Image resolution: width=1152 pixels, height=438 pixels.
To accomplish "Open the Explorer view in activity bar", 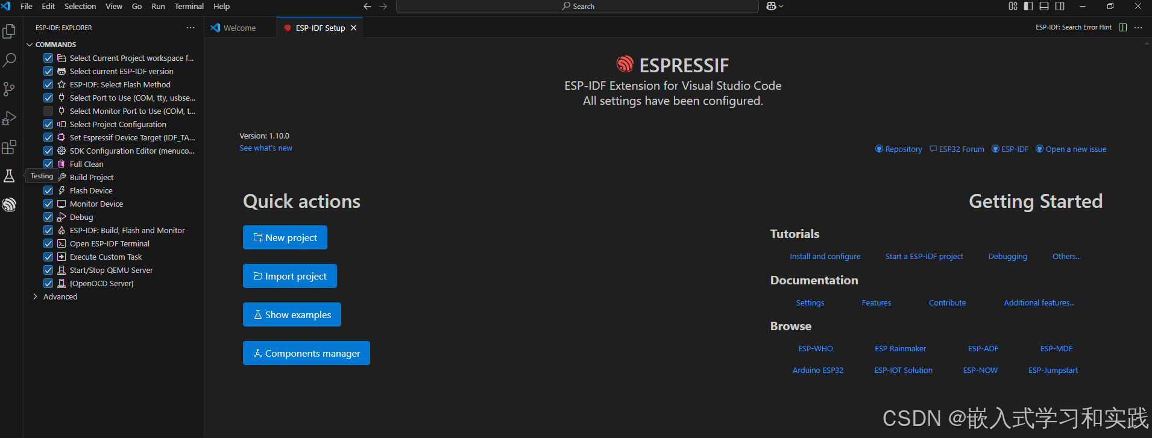I will (9, 31).
